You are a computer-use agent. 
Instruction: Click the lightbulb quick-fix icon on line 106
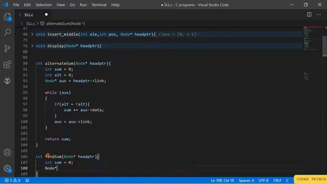[48, 155]
